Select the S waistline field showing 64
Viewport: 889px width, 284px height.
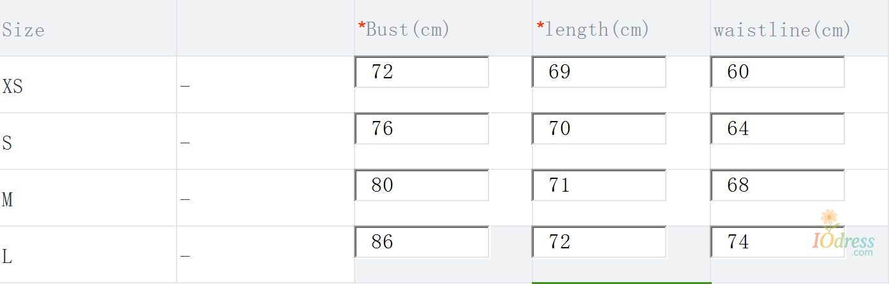777,129
